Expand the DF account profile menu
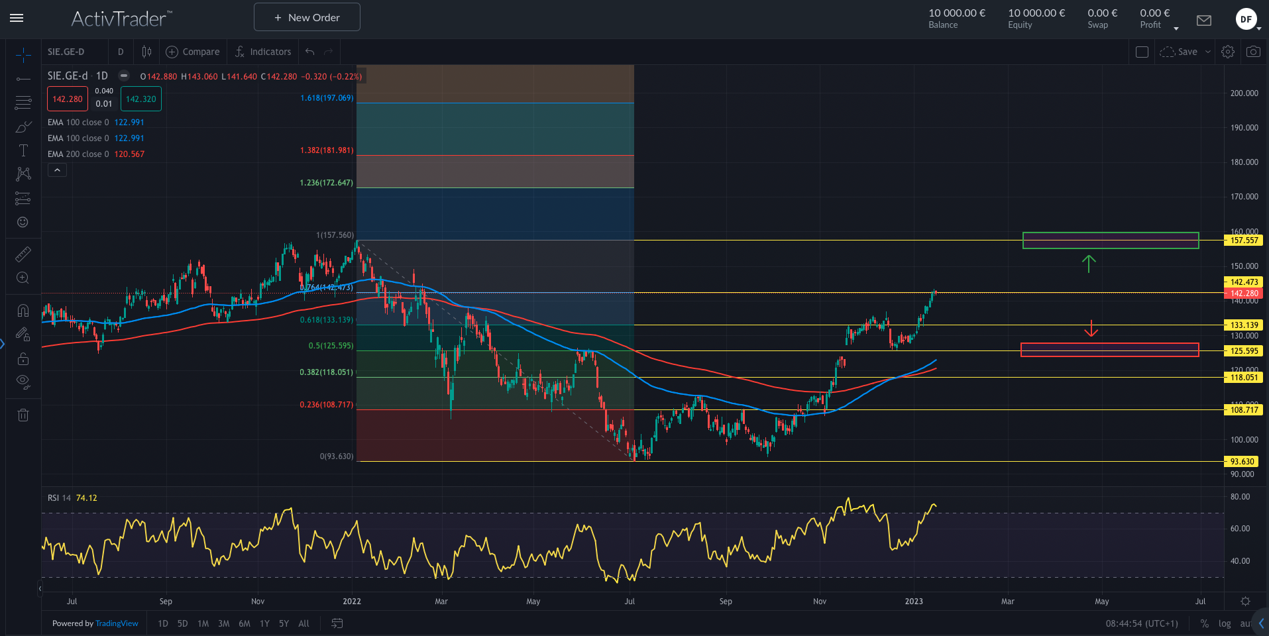The height and width of the screenshot is (636, 1269). 1246,19
